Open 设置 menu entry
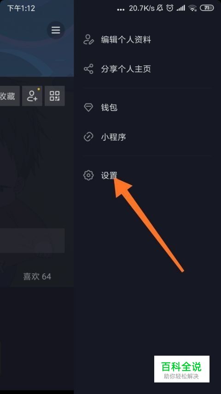The height and width of the screenshot is (394, 221). pyautogui.click(x=147, y=176)
